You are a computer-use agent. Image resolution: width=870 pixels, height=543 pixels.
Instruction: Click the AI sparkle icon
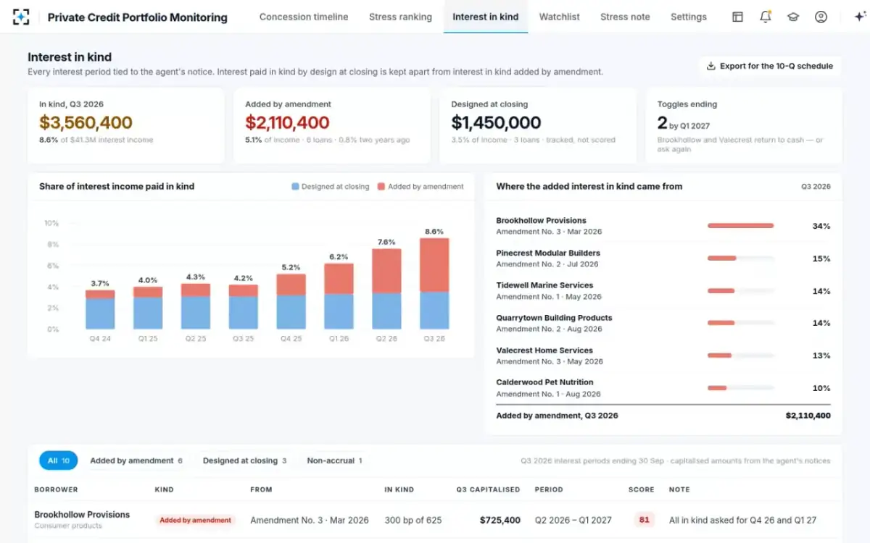(860, 17)
